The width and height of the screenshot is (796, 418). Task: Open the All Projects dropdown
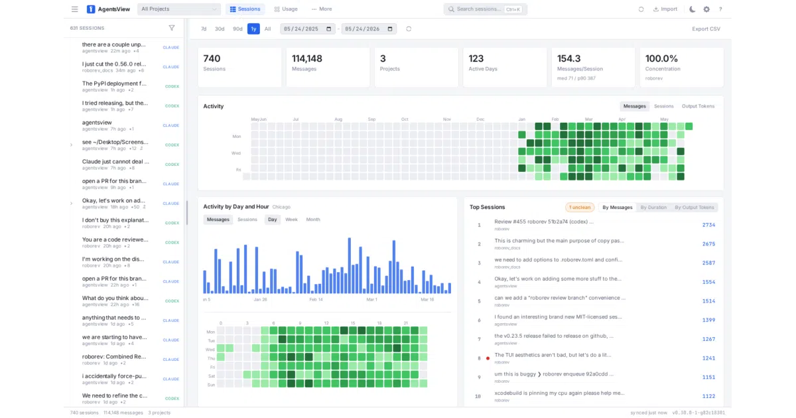pos(179,9)
